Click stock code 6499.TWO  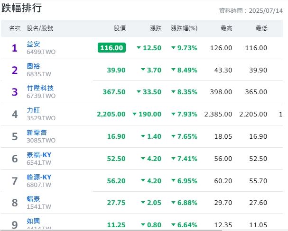41,52
